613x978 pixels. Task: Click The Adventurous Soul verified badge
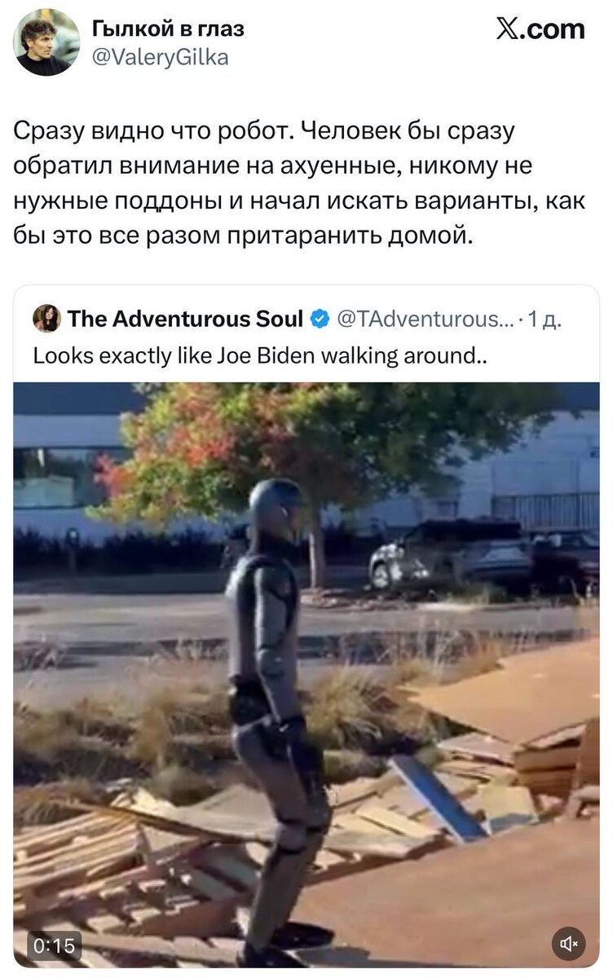[x=320, y=319]
